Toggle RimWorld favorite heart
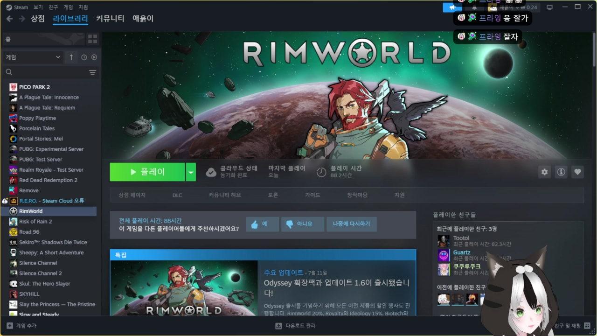 (577, 172)
